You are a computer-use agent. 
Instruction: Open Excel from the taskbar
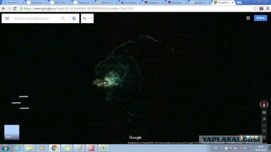103,148
